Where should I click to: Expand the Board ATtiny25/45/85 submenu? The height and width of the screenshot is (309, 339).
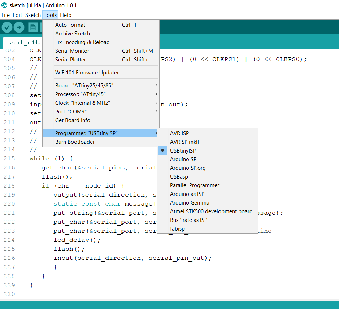tap(101, 86)
